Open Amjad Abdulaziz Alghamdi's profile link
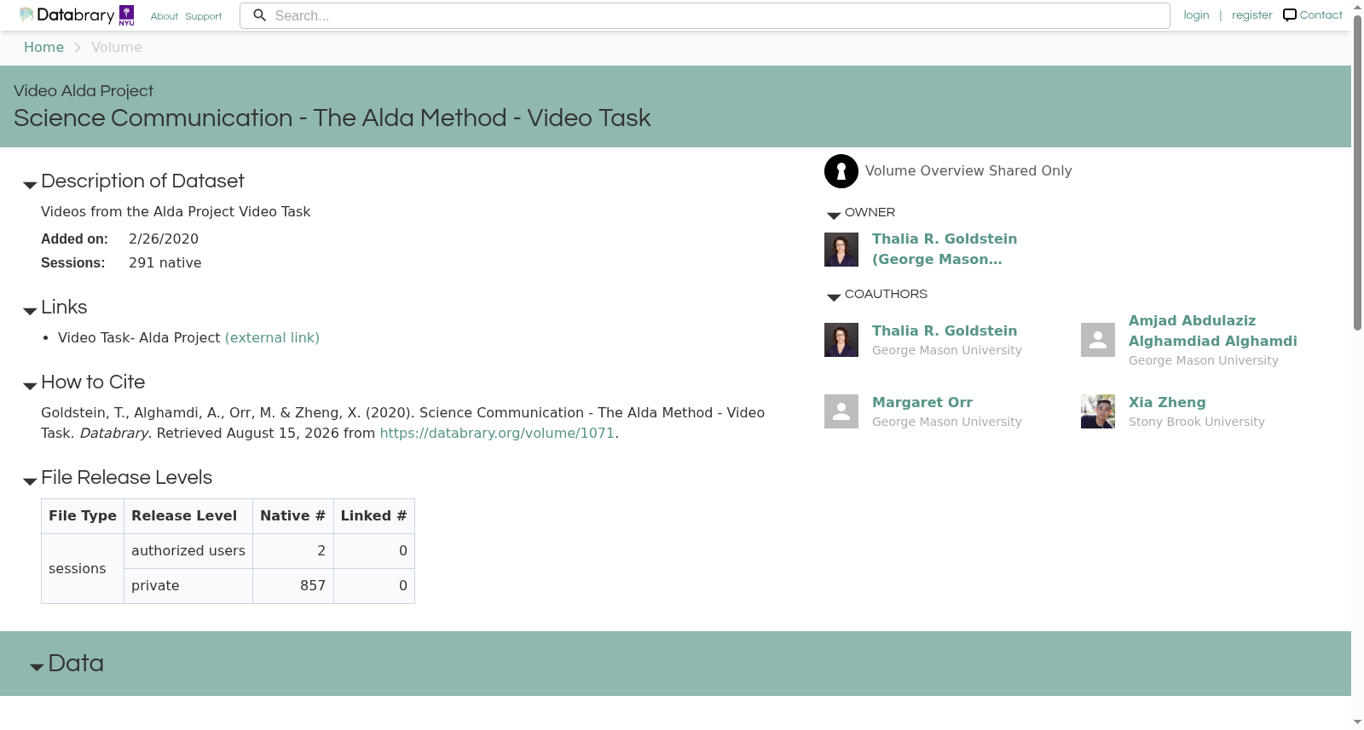Image resolution: width=1364 pixels, height=730 pixels. (x=1213, y=331)
